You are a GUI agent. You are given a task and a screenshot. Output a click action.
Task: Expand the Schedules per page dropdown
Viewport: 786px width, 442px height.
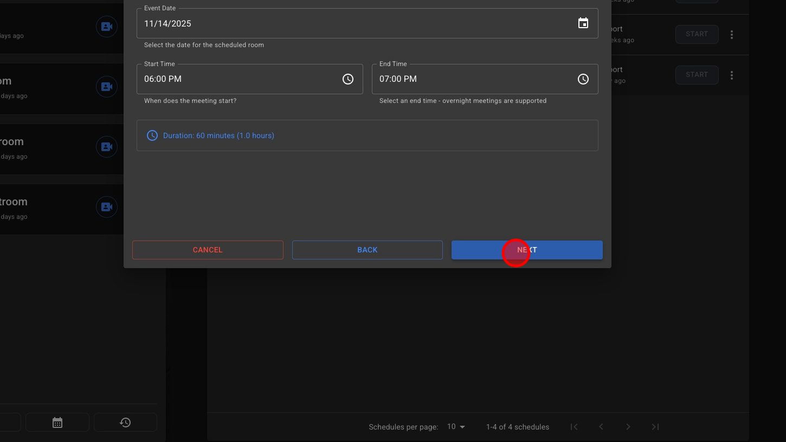(456, 427)
